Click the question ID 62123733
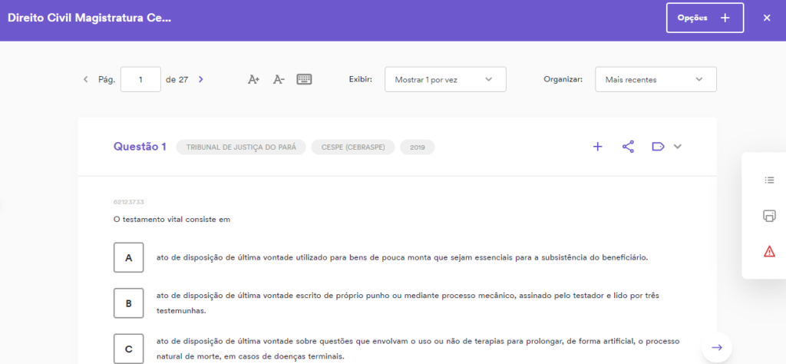 129,202
